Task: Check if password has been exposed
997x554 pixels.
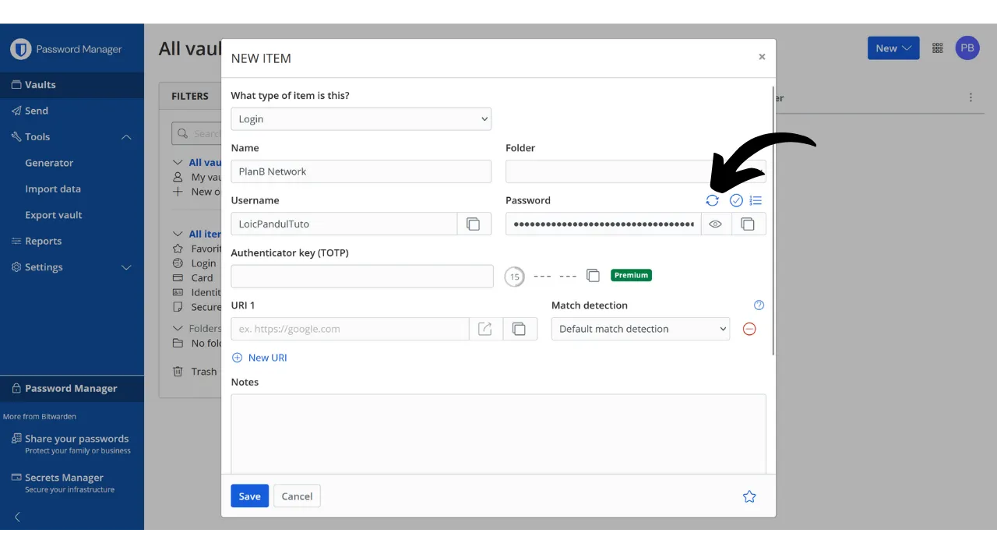Action: tap(736, 200)
